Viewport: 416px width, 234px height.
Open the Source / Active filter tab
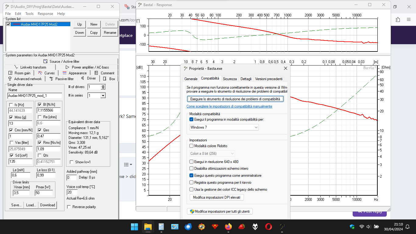[61, 61]
